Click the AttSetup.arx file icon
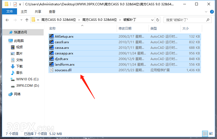Image resolution: width=217 pixels, height=139 pixels. [x=52, y=36]
